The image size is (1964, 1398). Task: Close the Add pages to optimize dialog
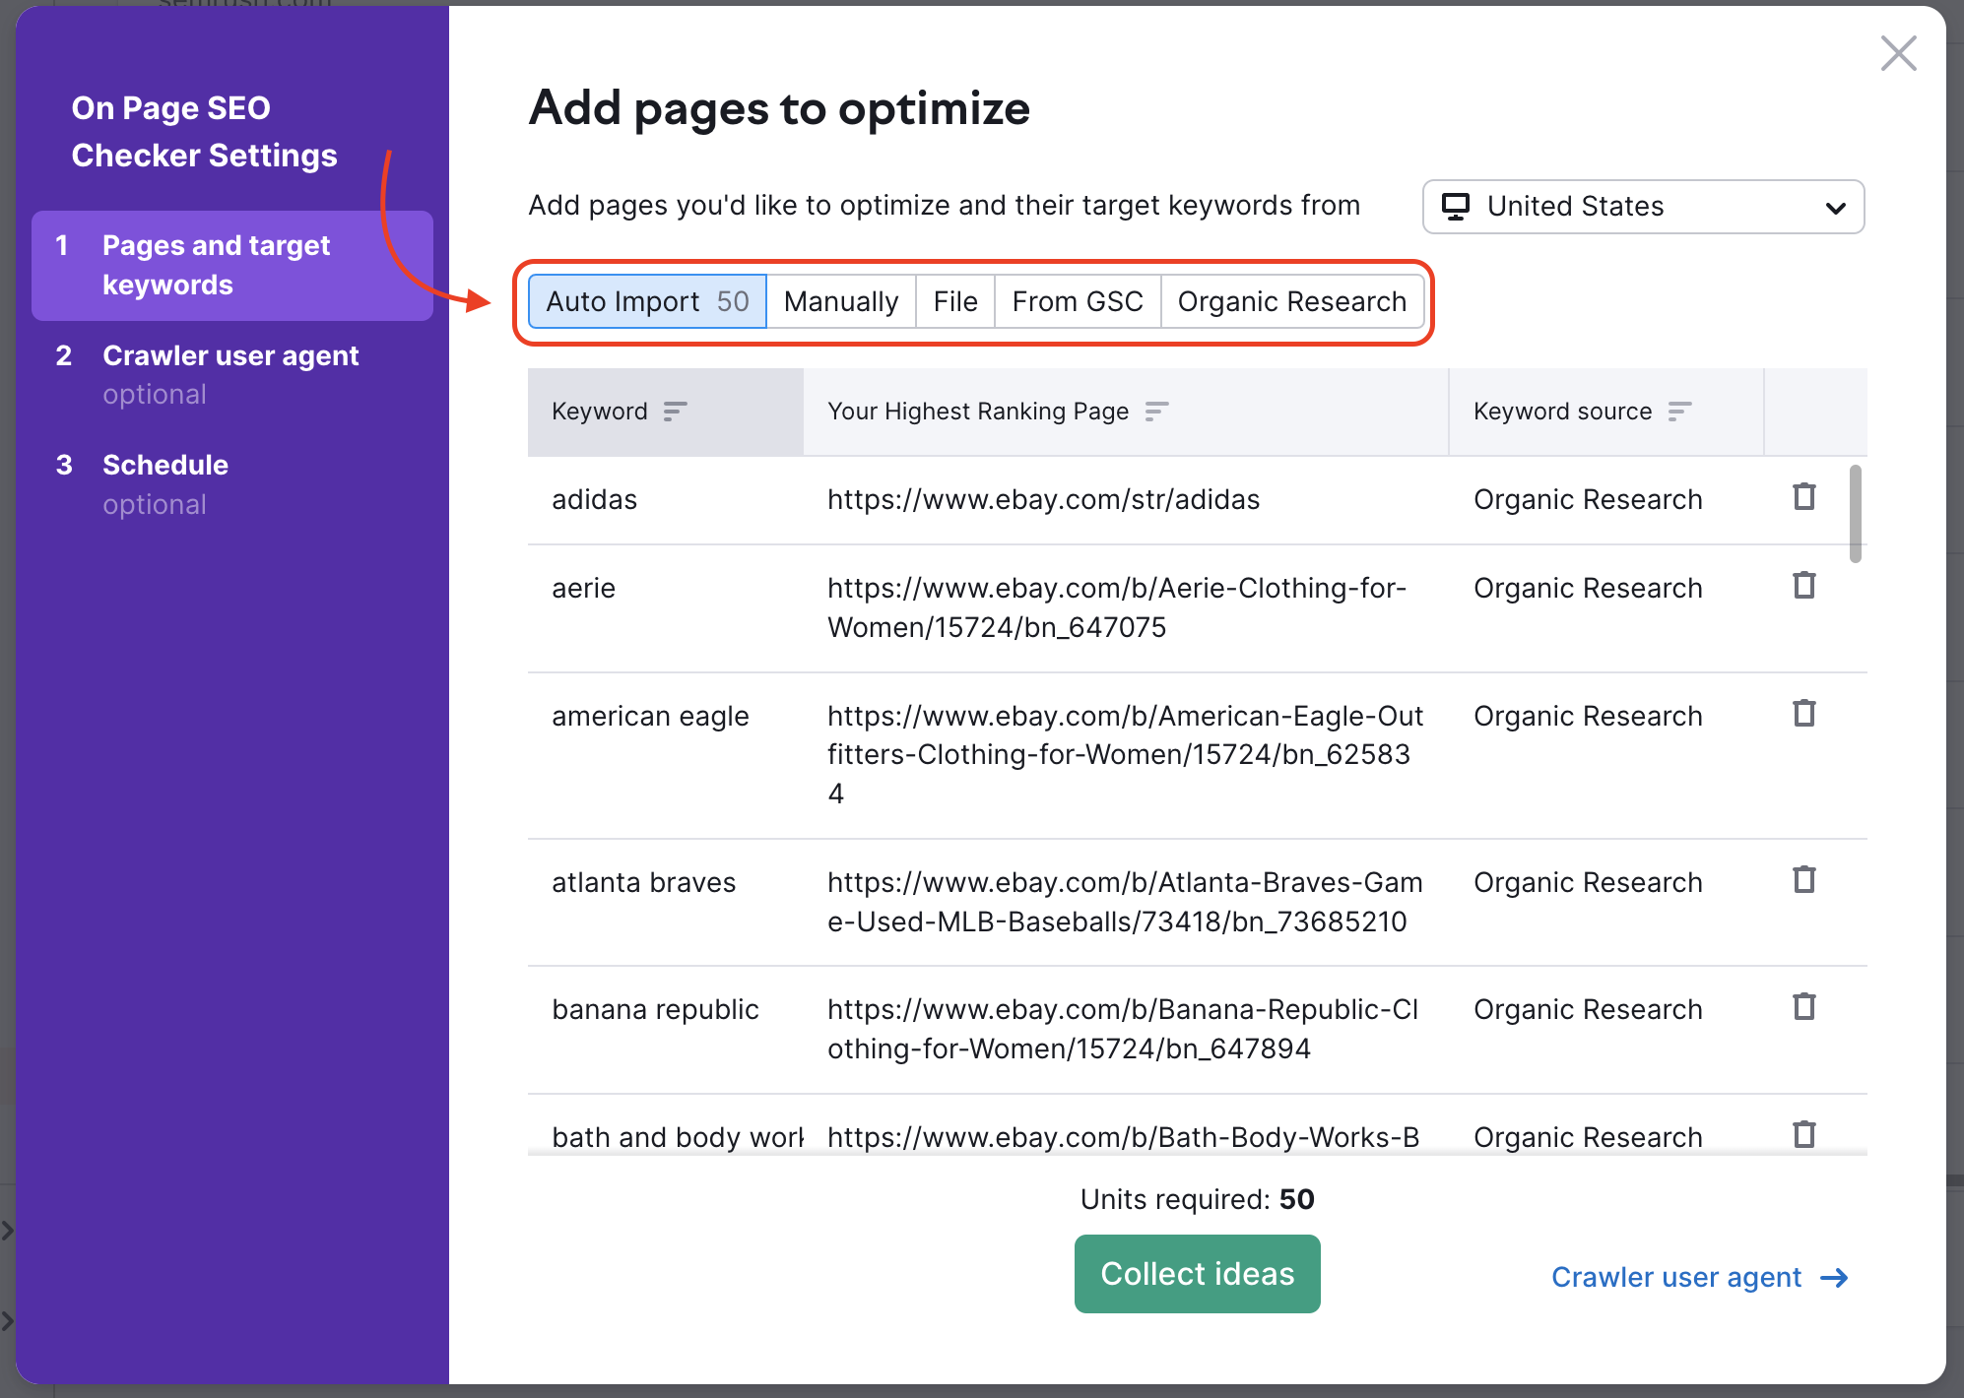1899,53
